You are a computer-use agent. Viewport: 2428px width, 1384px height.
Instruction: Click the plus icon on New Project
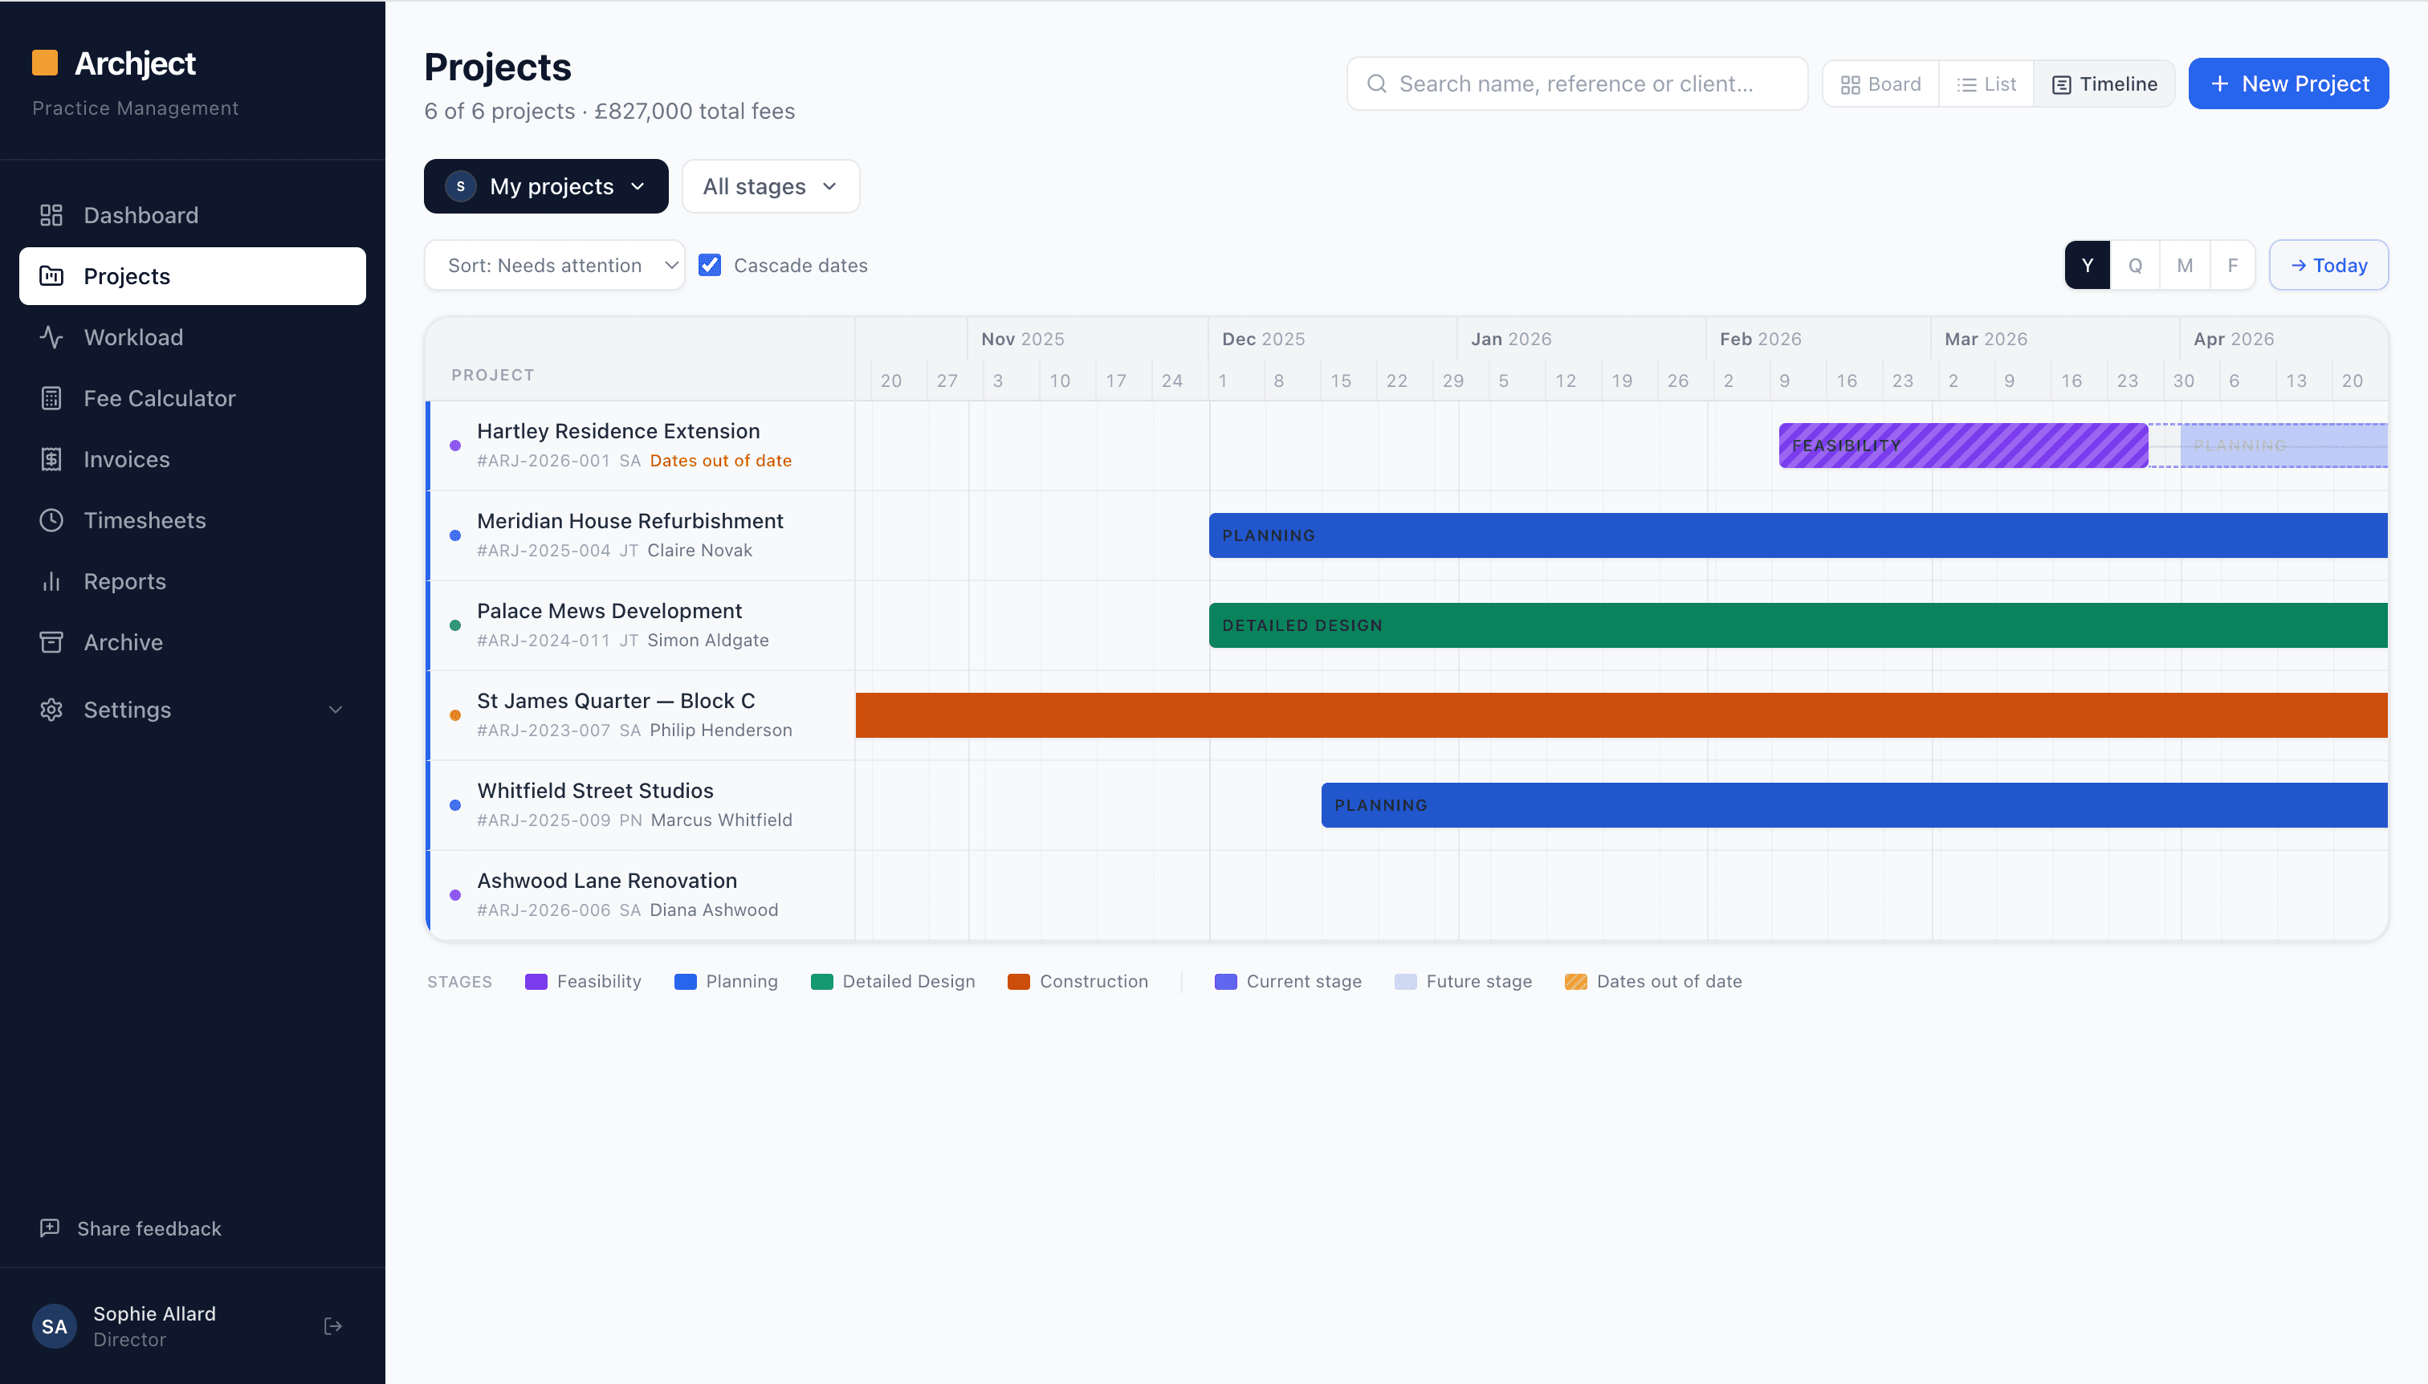2220,83
